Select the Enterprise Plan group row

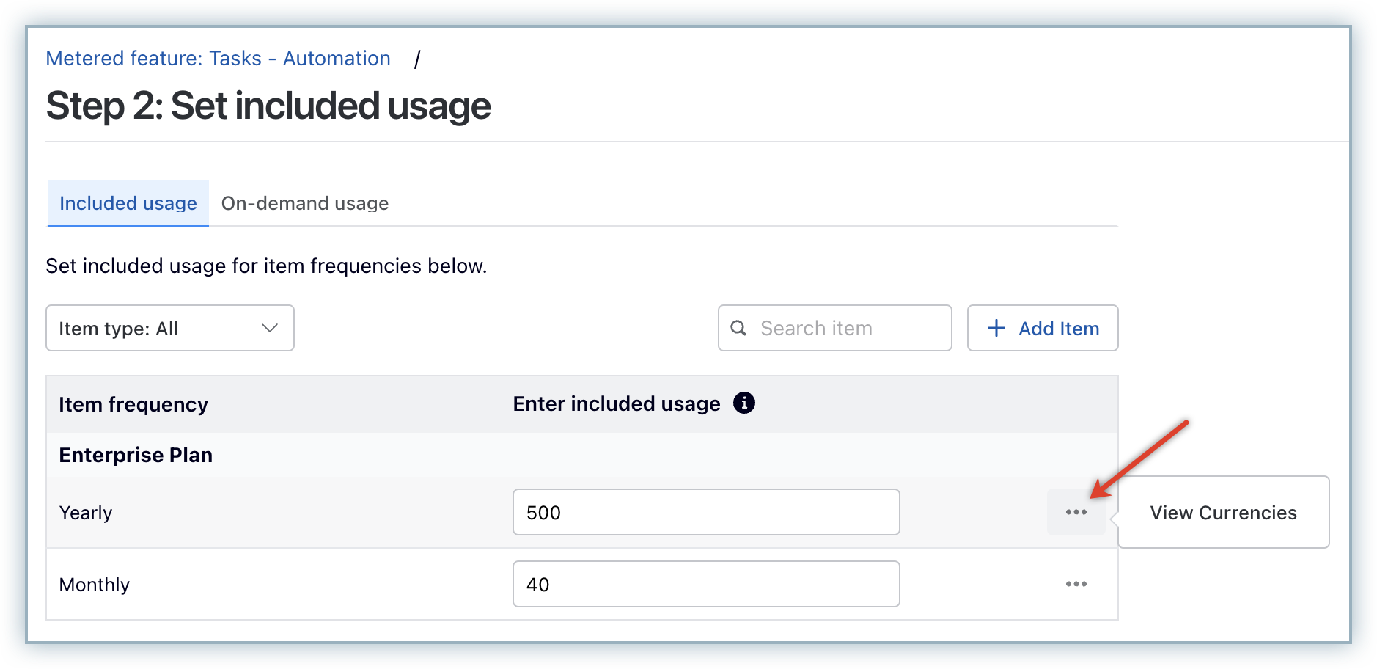coord(136,455)
